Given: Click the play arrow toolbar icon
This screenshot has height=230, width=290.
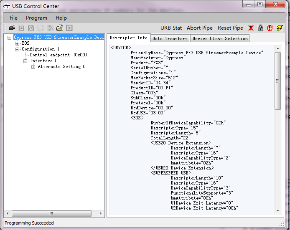Looking at the screenshot, I should point(69,28).
